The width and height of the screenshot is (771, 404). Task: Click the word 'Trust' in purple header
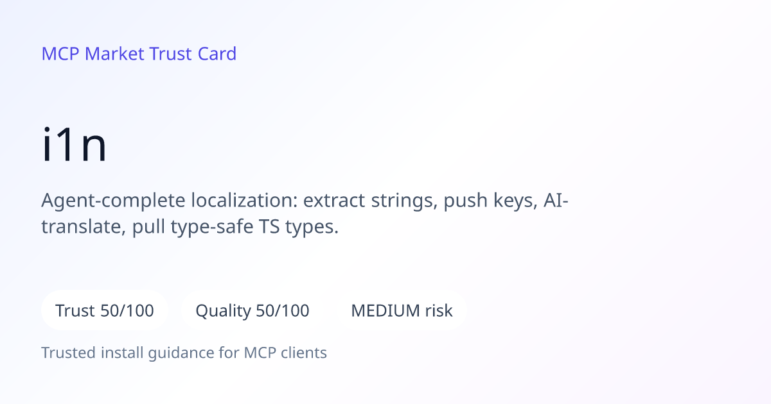coord(171,54)
